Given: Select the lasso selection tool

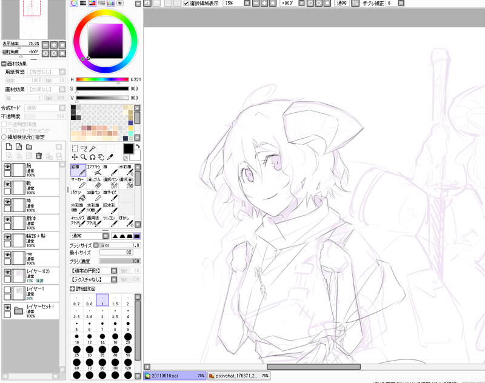Looking at the screenshot, I should (x=84, y=148).
